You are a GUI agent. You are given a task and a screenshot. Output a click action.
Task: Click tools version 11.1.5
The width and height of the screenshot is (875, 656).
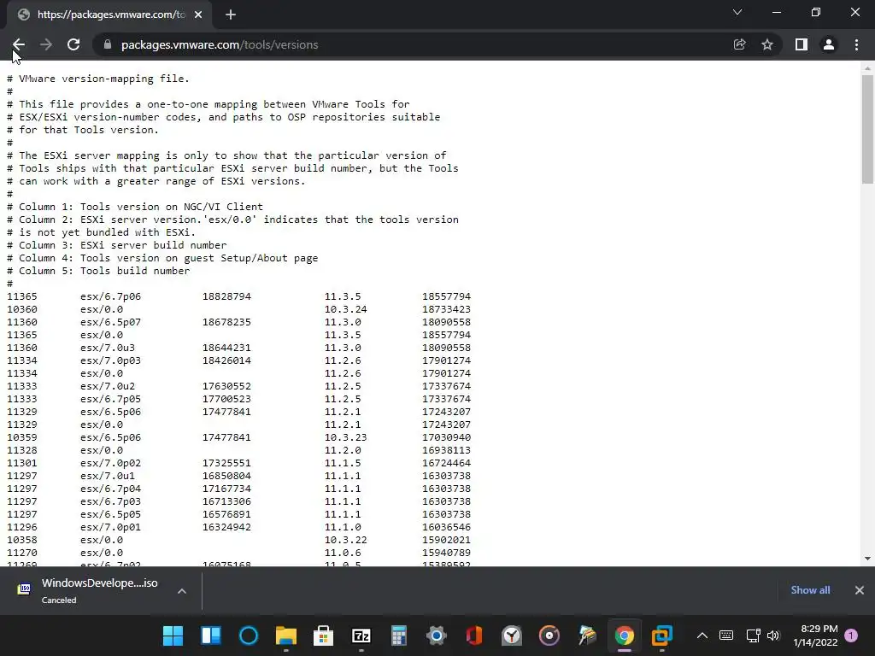343,464
